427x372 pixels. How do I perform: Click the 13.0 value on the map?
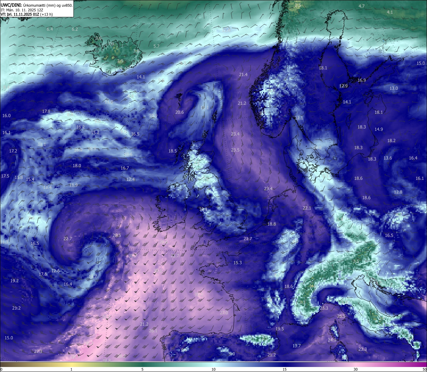click(x=394, y=88)
